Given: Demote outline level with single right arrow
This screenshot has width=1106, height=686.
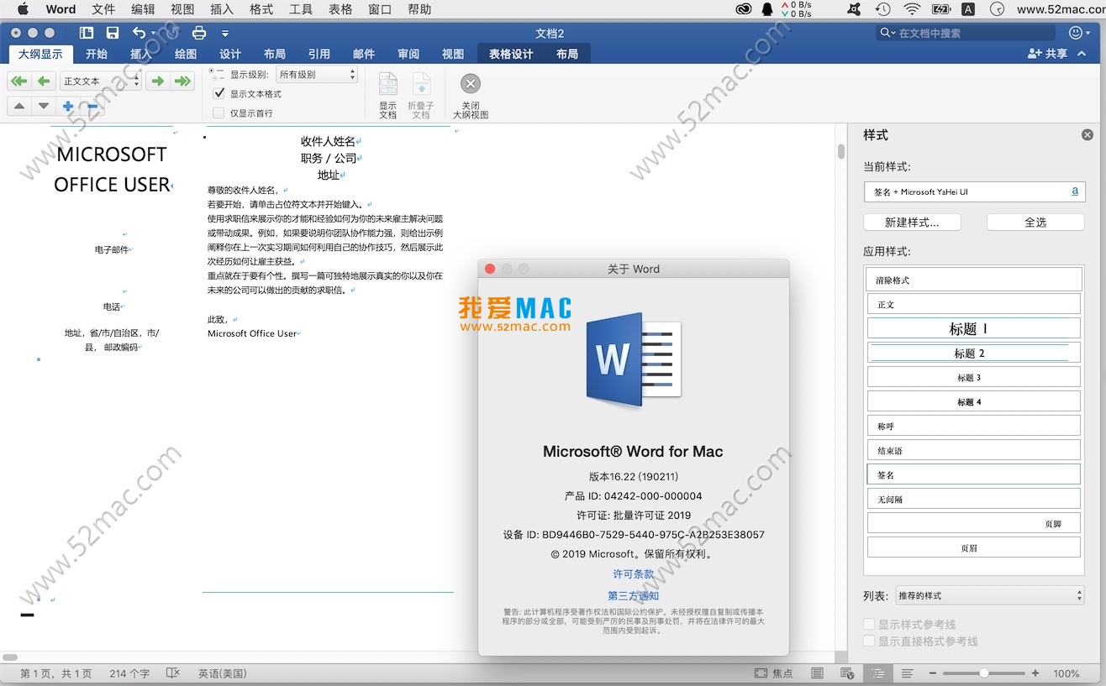Looking at the screenshot, I should [x=156, y=81].
